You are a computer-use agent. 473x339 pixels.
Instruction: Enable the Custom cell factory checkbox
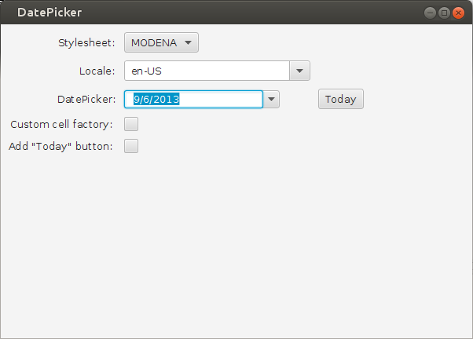pos(131,123)
